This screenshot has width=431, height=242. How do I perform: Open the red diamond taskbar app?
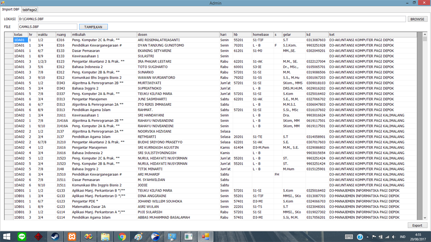(38, 237)
